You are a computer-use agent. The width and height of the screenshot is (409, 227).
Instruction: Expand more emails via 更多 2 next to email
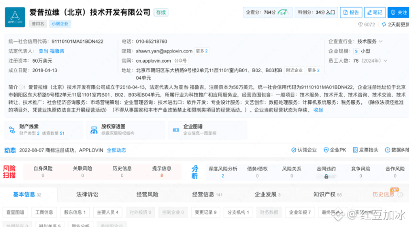[x=202, y=51]
